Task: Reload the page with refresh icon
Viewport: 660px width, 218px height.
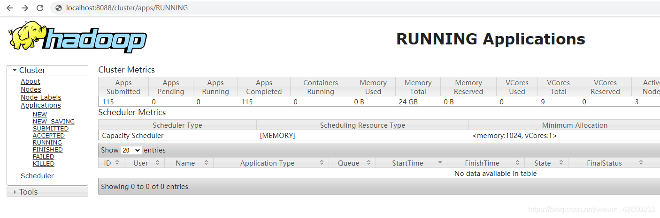Action: click(x=40, y=8)
